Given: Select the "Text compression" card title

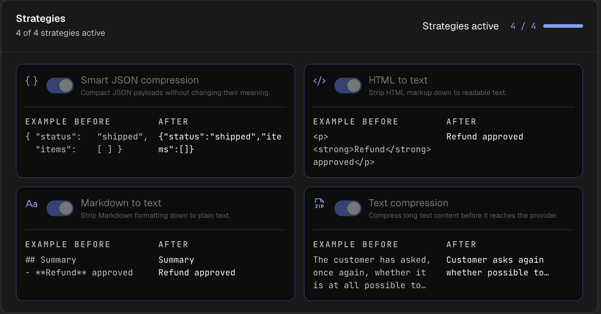Looking at the screenshot, I should (x=408, y=203).
